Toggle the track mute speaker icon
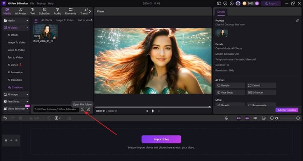Image resolution: width=303 pixels, height=161 pixels. 16,140
